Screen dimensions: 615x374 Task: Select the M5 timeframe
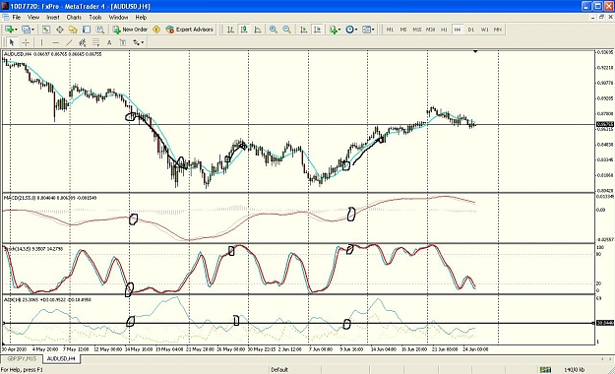point(403,30)
